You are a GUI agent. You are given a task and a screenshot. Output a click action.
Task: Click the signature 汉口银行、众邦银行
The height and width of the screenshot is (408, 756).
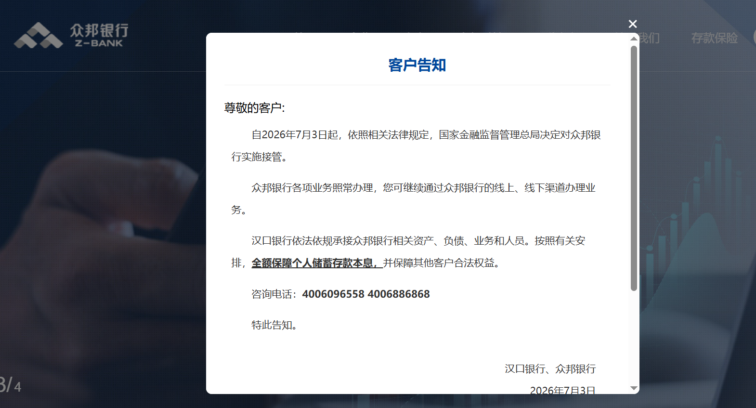point(550,369)
